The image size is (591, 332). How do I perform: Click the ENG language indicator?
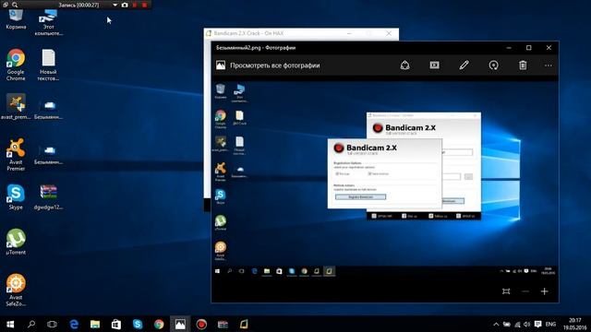(550, 324)
